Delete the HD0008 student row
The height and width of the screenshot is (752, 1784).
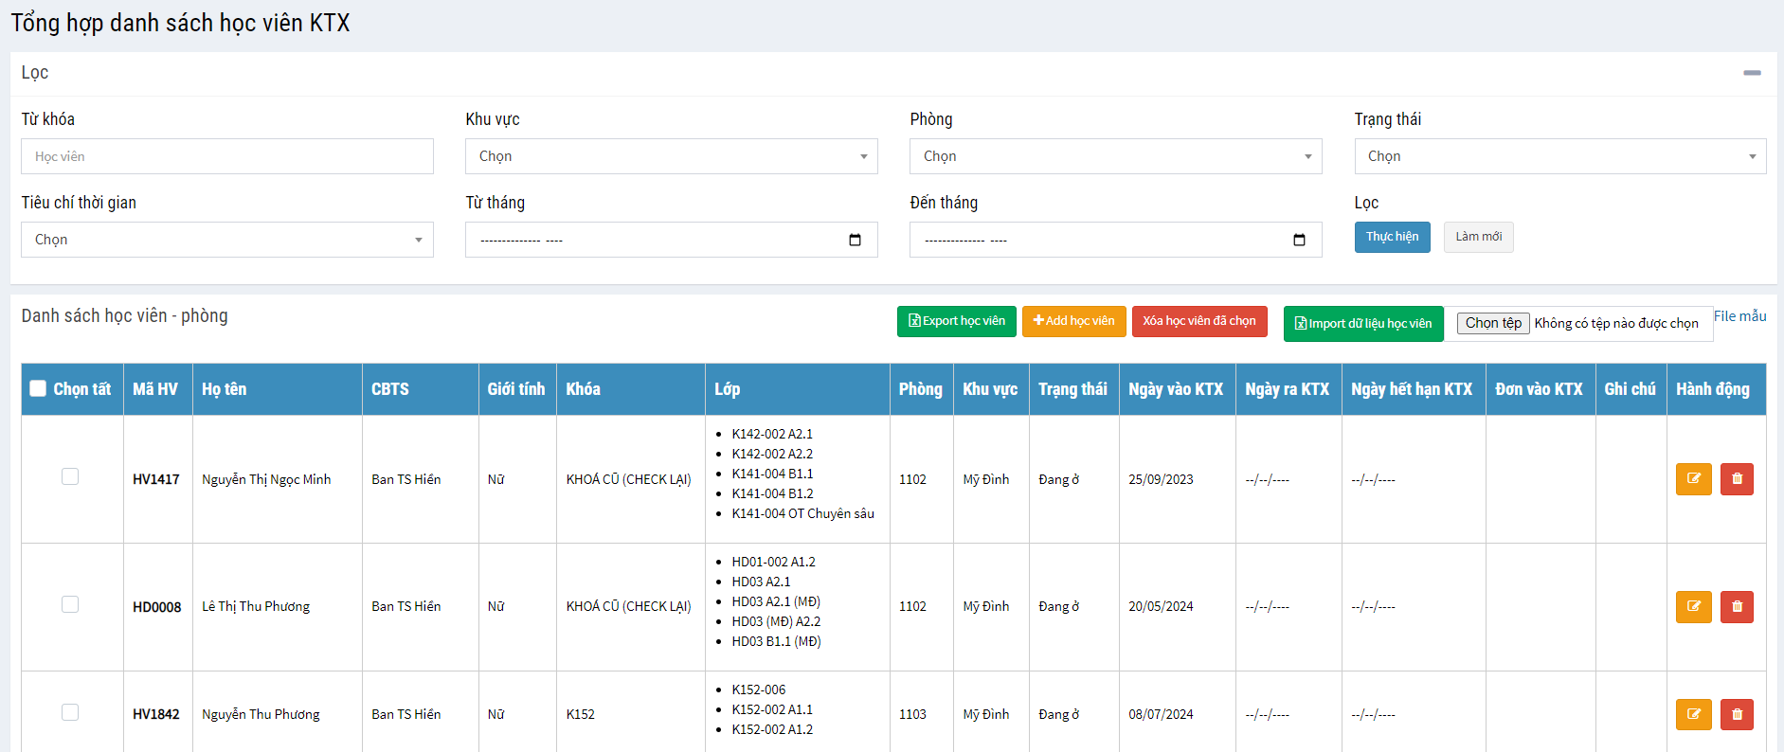tap(1737, 607)
